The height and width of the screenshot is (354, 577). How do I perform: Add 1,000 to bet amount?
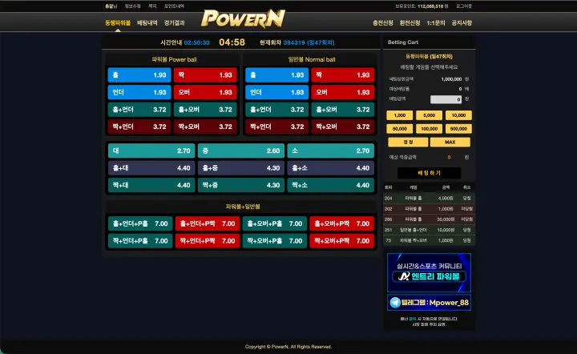[400, 115]
